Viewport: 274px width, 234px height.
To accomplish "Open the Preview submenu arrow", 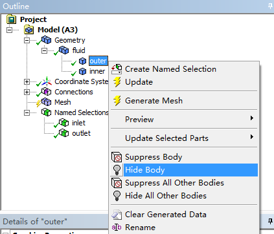I will click(251, 118).
